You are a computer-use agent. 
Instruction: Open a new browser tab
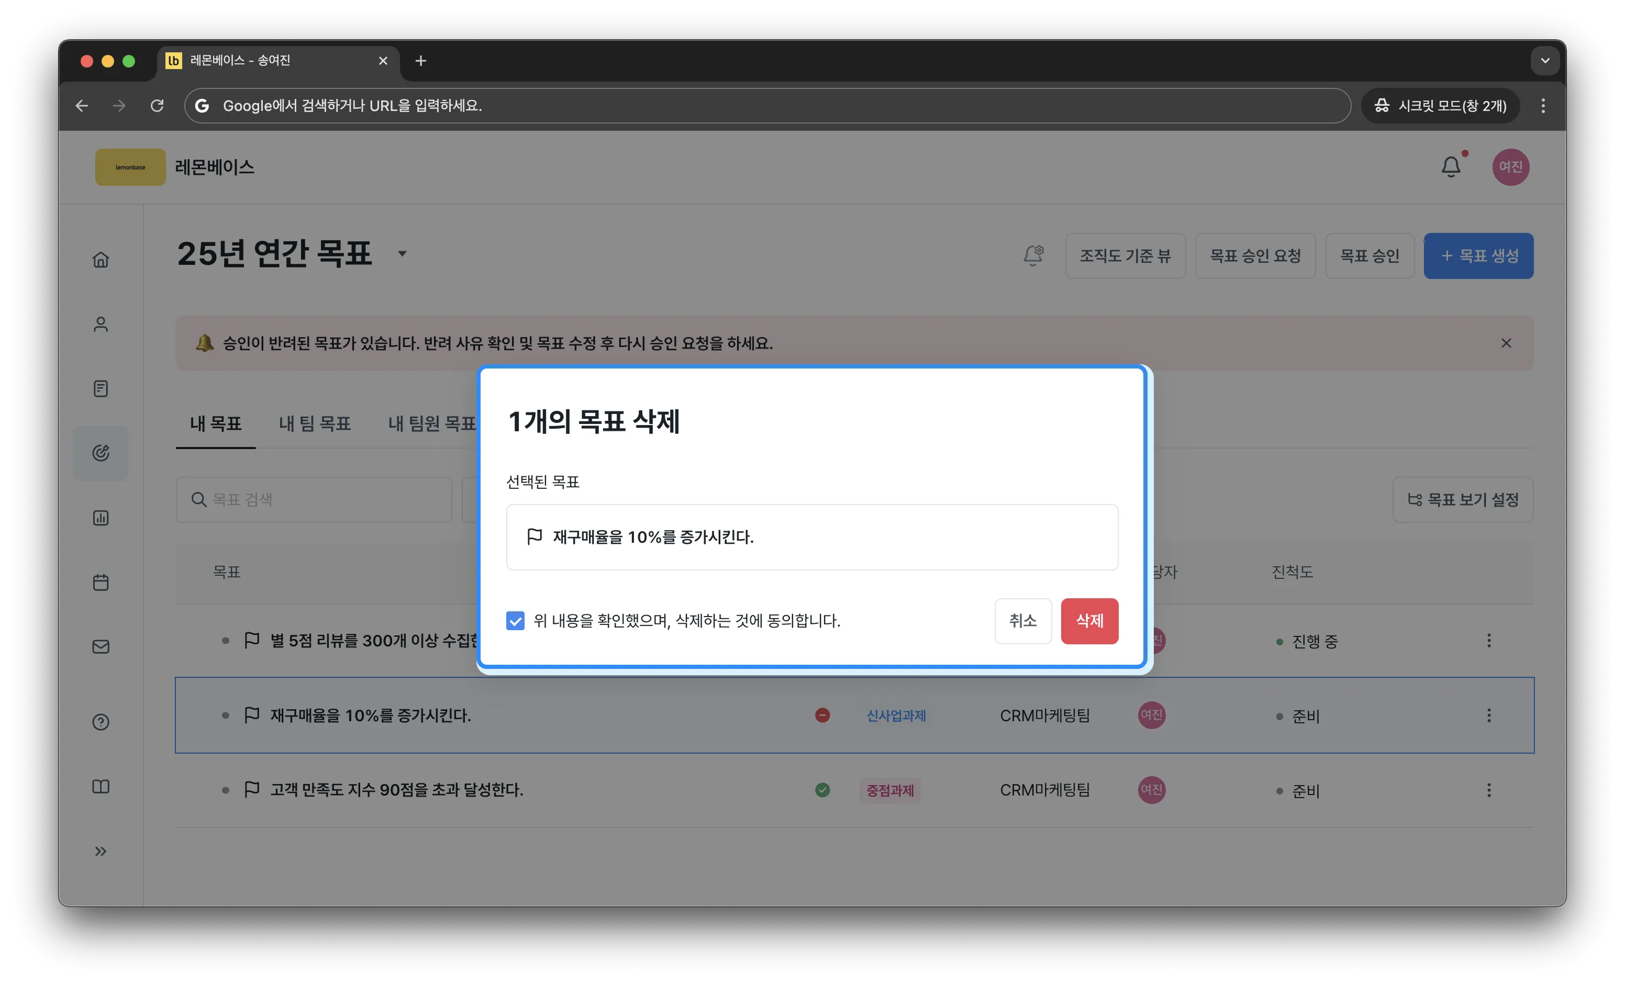(x=421, y=61)
